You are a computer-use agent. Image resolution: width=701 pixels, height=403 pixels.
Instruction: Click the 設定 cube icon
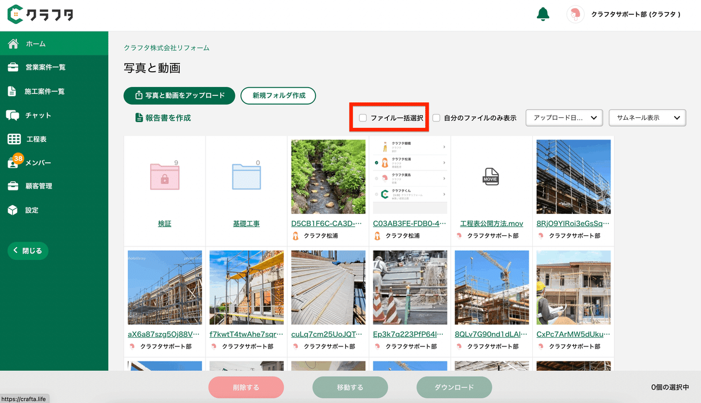(x=13, y=210)
